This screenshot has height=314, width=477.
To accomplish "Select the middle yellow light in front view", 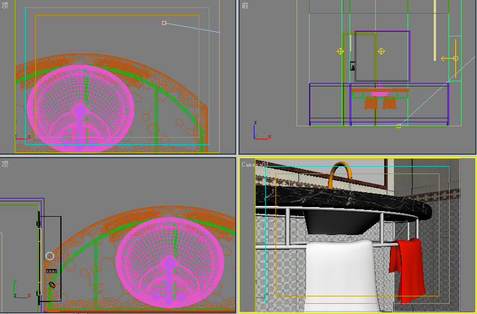I will (x=381, y=51).
